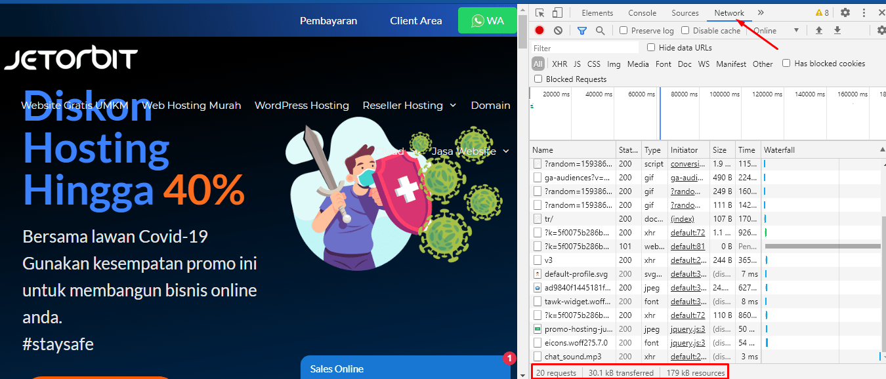The image size is (886, 379).
Task: Sort by the Size column header
Action: 722,150
